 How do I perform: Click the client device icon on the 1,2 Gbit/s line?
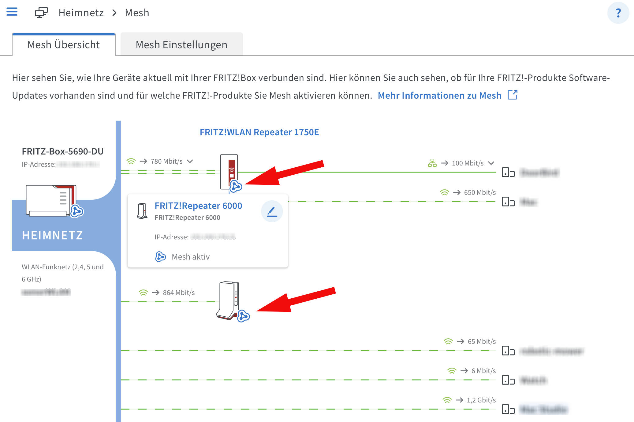click(x=508, y=409)
